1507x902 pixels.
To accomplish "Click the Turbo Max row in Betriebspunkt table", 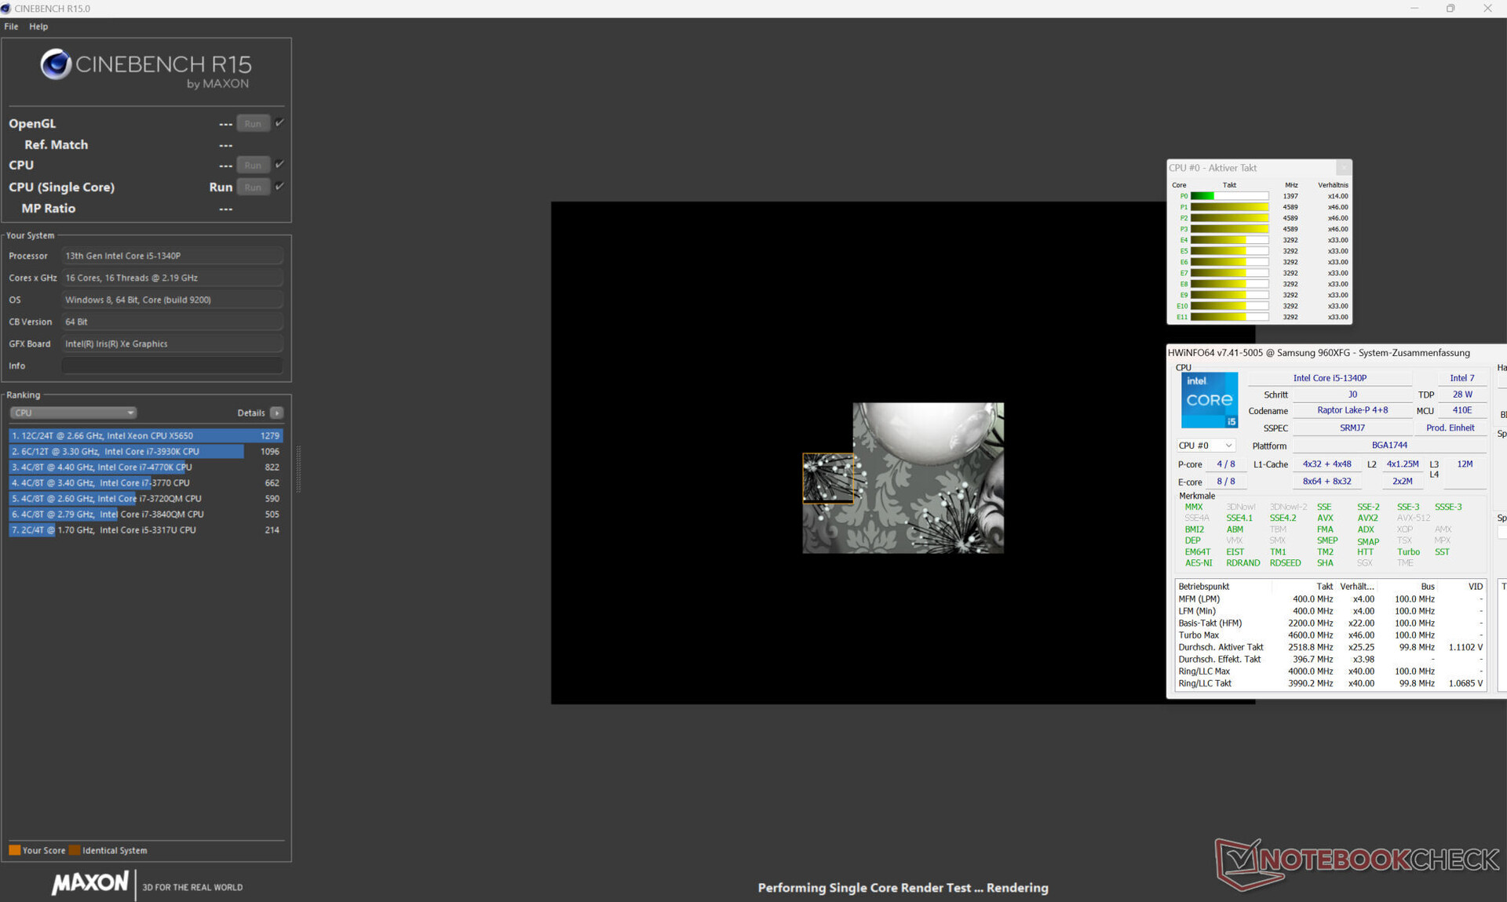I will pyautogui.click(x=1330, y=635).
